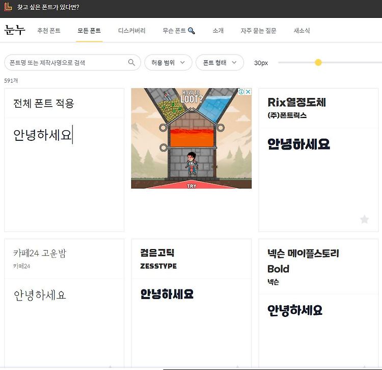The height and width of the screenshot is (370, 382).
Task: Click the 눈누 site logo
Action: click(x=15, y=30)
